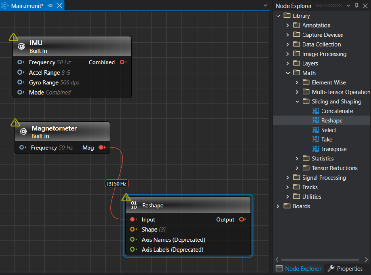Click the warning icon on Reshape node
Screen dimensions: 371x275
point(126,198)
